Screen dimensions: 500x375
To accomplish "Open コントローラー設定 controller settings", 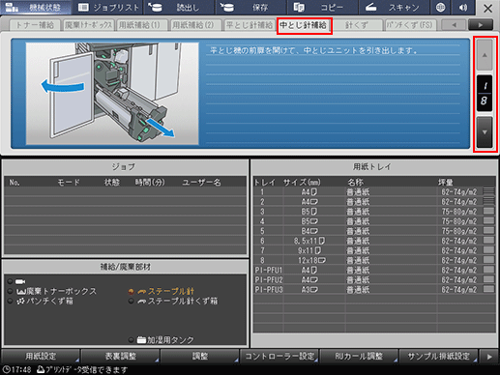I will (x=279, y=356).
